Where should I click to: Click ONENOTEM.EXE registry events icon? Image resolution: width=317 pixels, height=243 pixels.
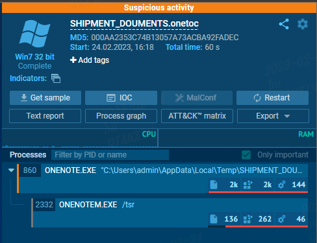[248, 219]
